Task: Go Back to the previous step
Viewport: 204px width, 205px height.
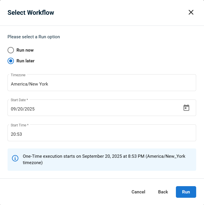Action: coord(163,192)
